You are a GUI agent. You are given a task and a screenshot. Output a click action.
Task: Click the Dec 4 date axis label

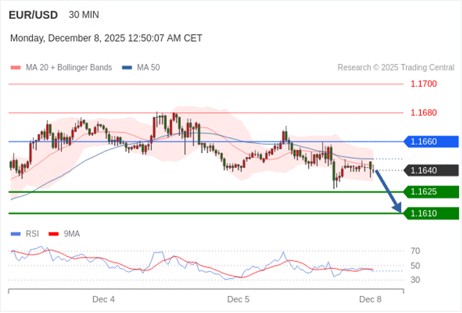[x=103, y=300]
